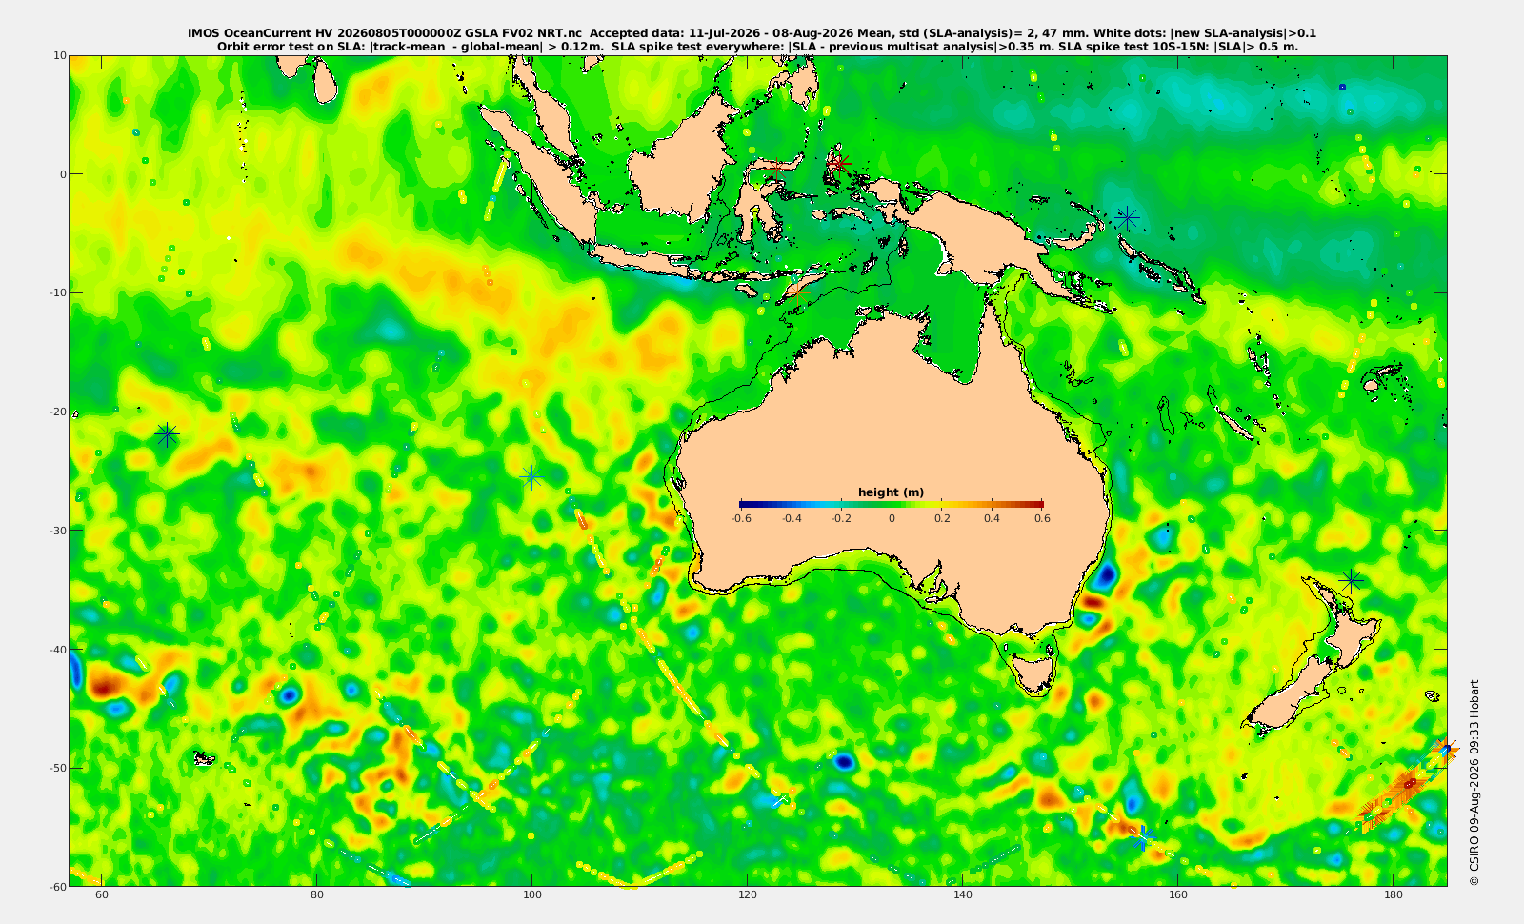Click the deep-blue eddy off southeast Australia
This screenshot has width=1524, height=924.
[x=1106, y=575]
